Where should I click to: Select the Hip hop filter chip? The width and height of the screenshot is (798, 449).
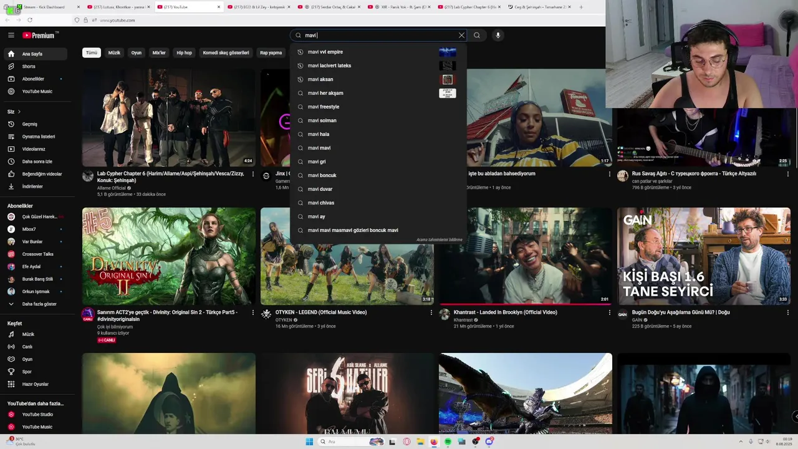click(184, 53)
